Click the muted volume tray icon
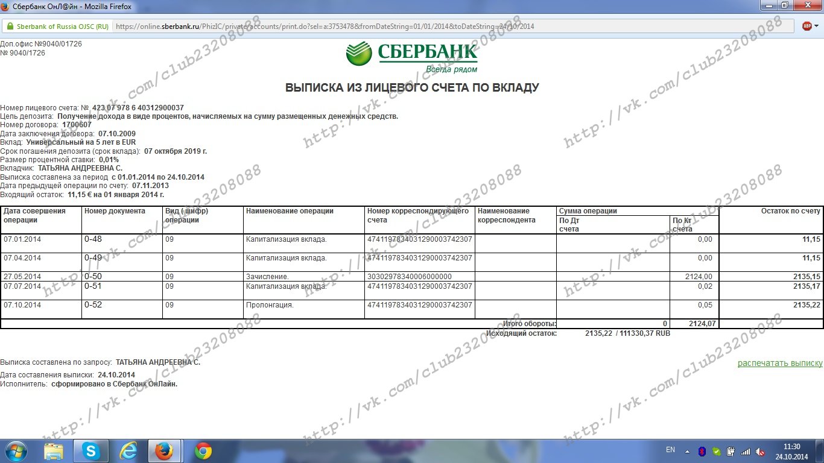824x463 pixels. (x=760, y=451)
